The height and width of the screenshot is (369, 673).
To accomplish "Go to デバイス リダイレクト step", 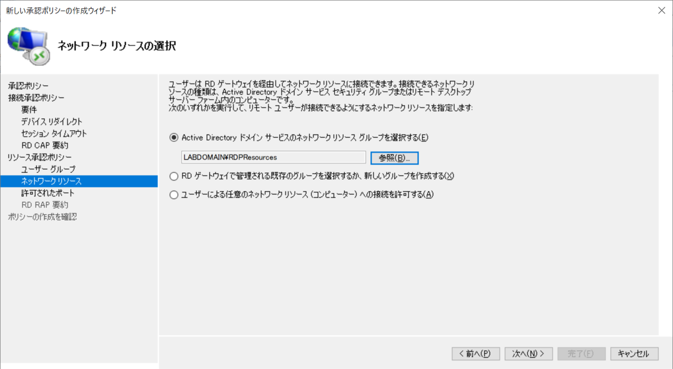I will 52,121.
